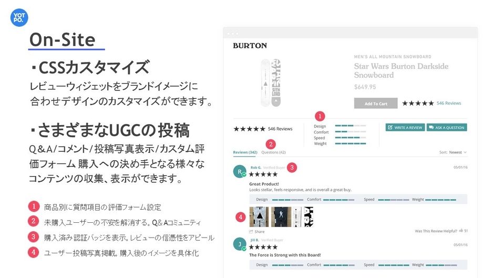The height and width of the screenshot is (278, 494).
Task: Click the Jill B. reviewer name
Action: coord(254,240)
